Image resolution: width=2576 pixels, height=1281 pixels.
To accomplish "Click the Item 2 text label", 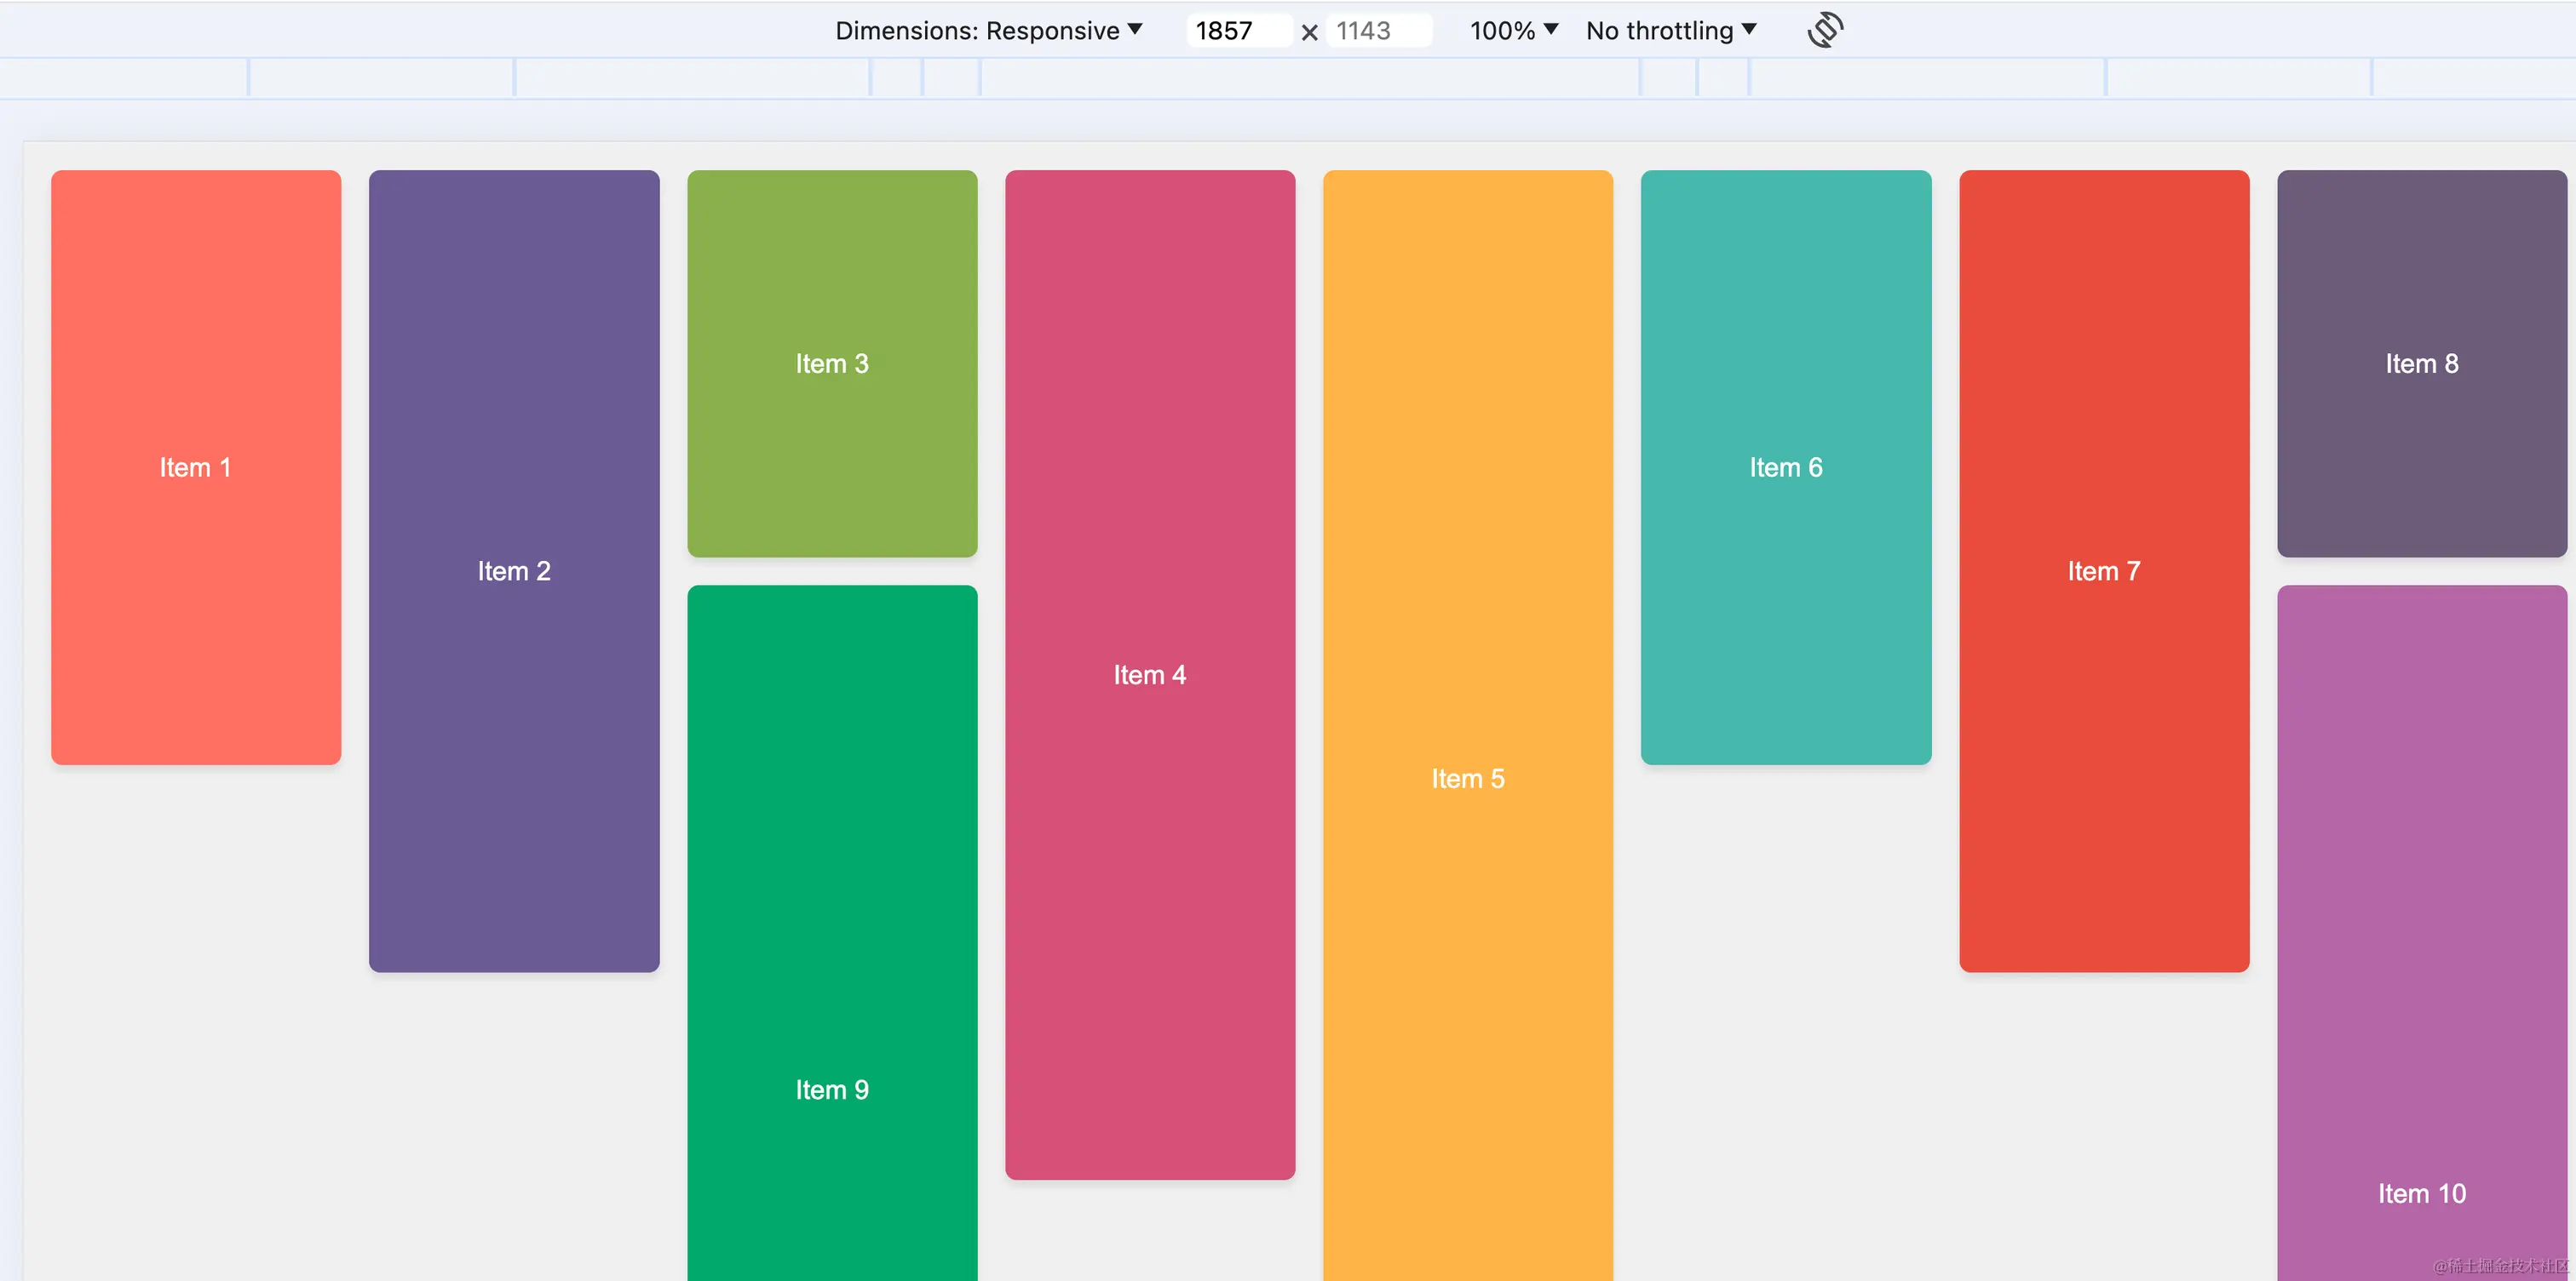I will click(x=514, y=570).
